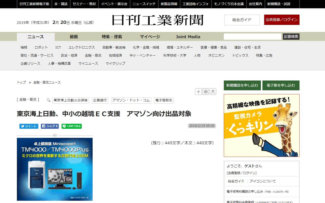Click the article search input field
This screenshot has width=325, height=203.
[x=252, y=37]
